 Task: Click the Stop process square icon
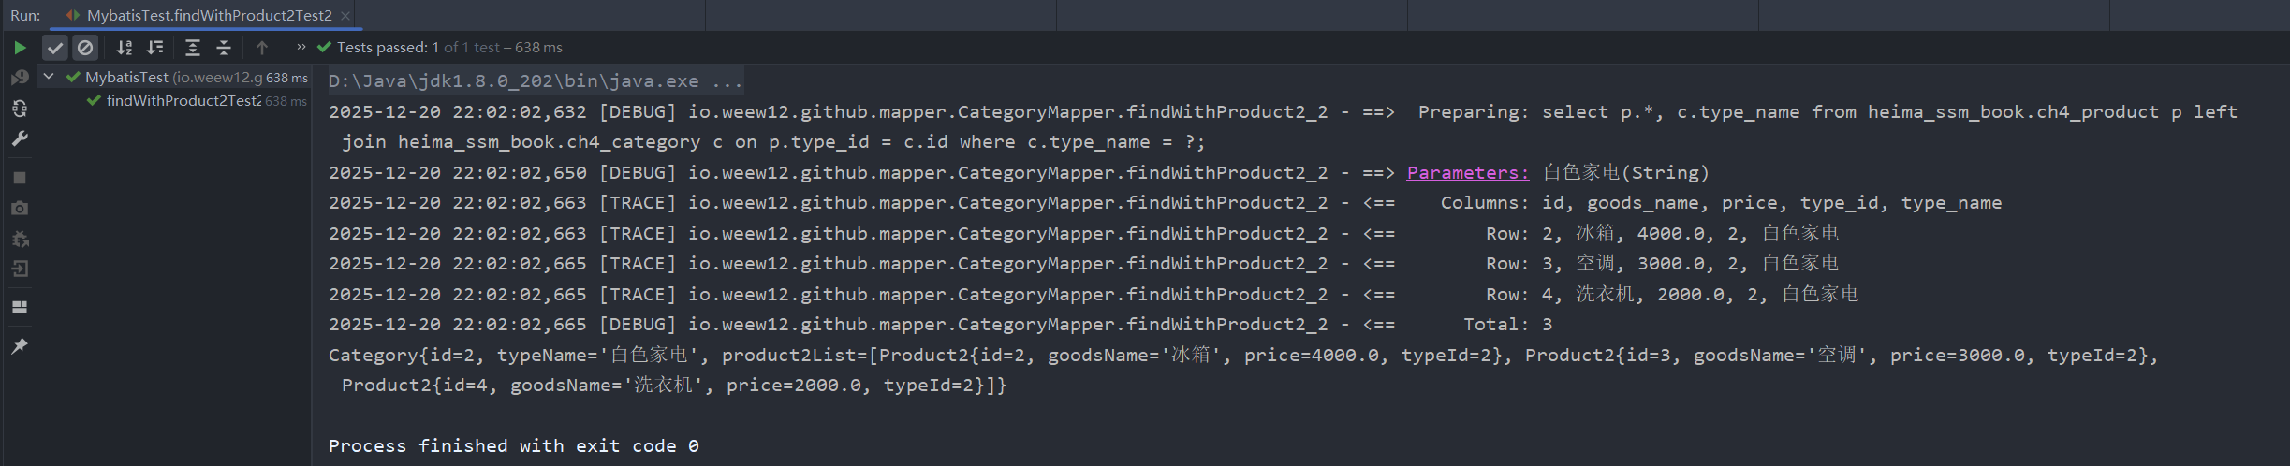click(x=20, y=178)
